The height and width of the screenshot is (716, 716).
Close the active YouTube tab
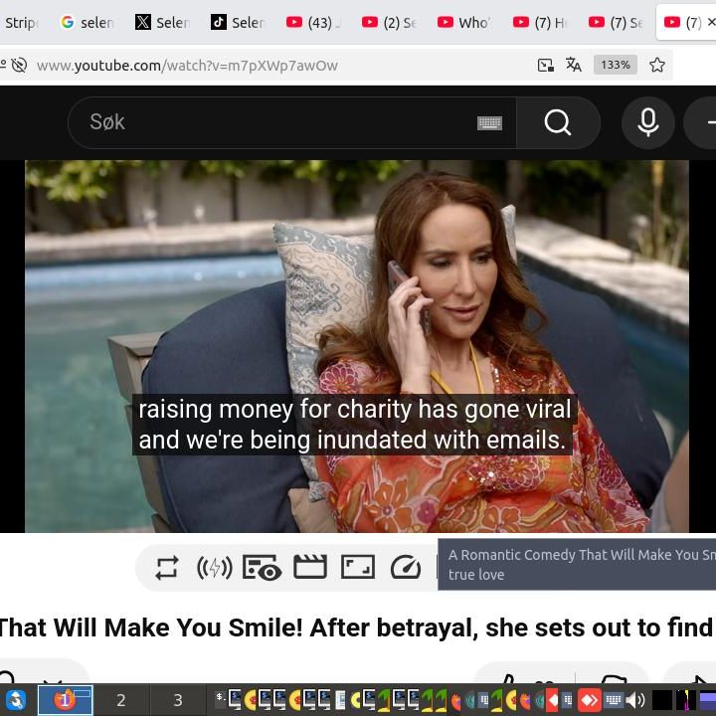[x=710, y=22]
